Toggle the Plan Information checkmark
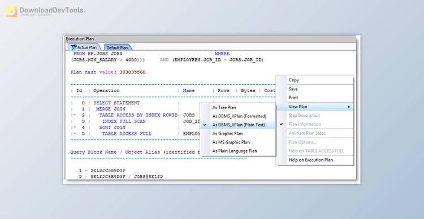Screen dimensions: 424x219 pyautogui.click(x=281, y=124)
